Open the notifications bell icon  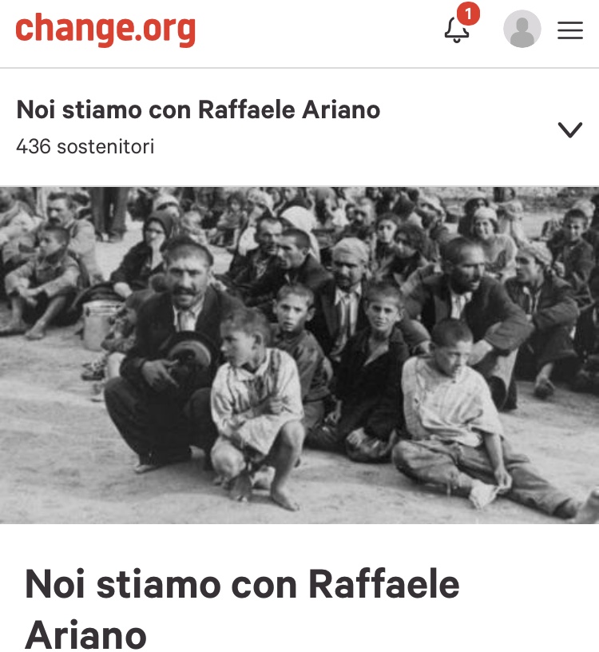point(456,30)
